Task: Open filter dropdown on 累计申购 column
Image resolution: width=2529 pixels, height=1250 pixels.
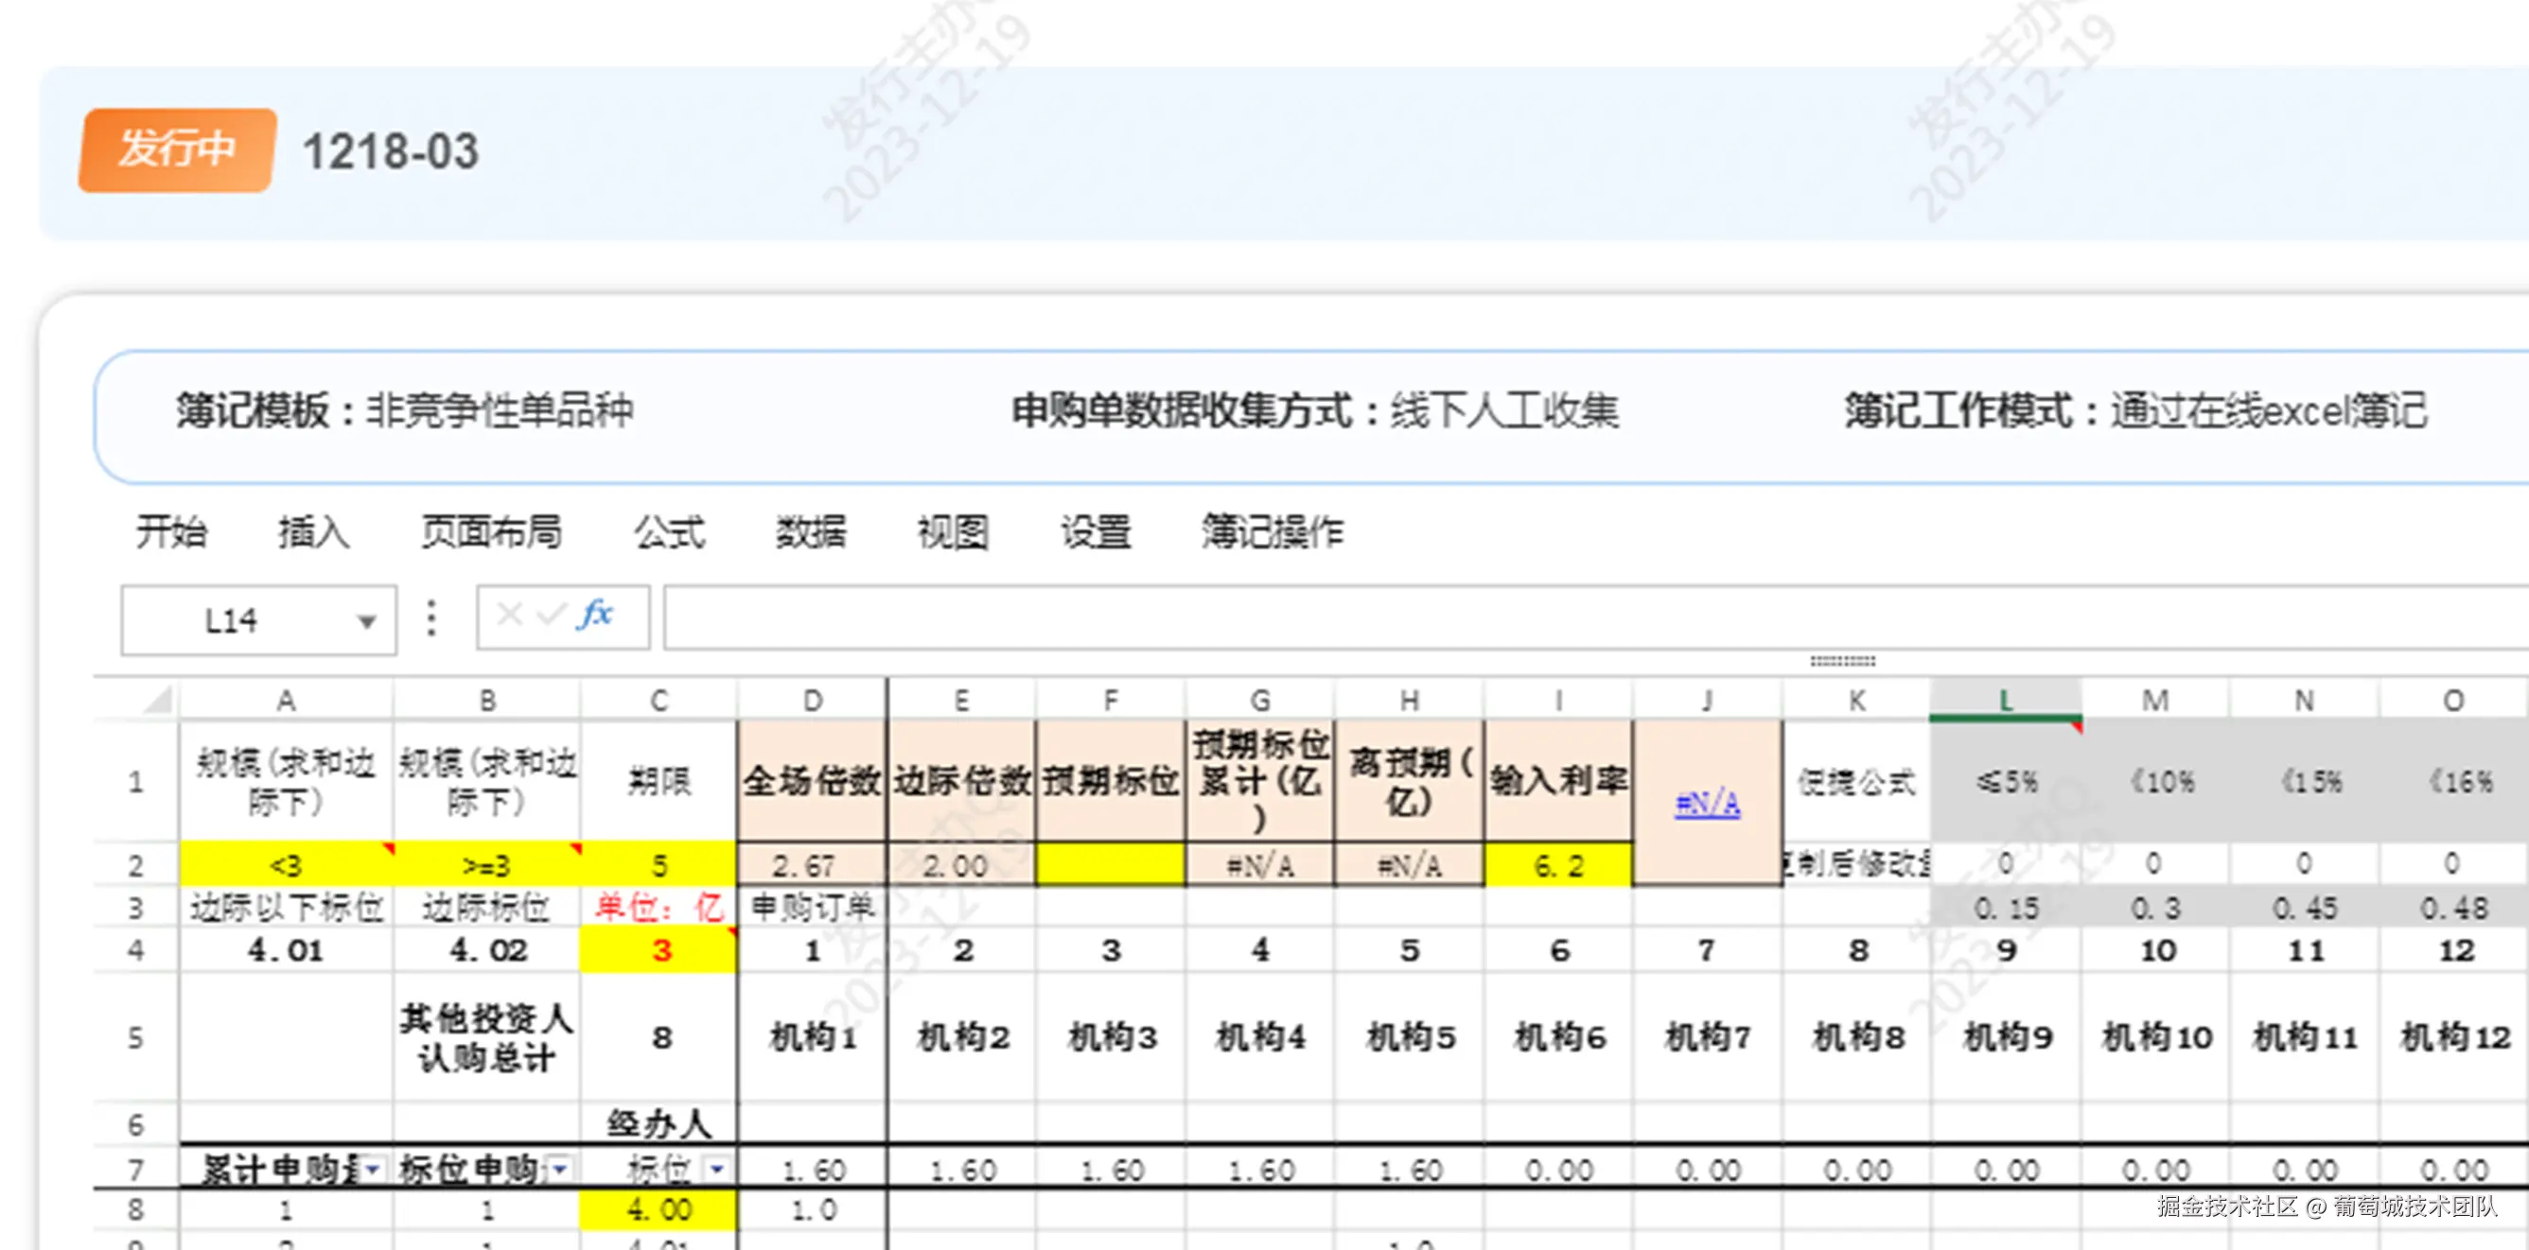Action: pyautogui.click(x=372, y=1170)
